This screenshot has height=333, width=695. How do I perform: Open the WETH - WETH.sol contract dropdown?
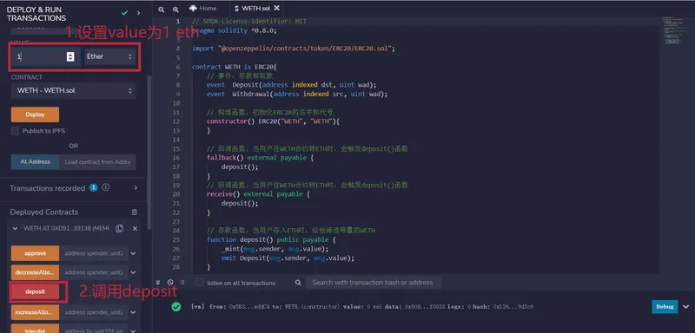(x=74, y=90)
